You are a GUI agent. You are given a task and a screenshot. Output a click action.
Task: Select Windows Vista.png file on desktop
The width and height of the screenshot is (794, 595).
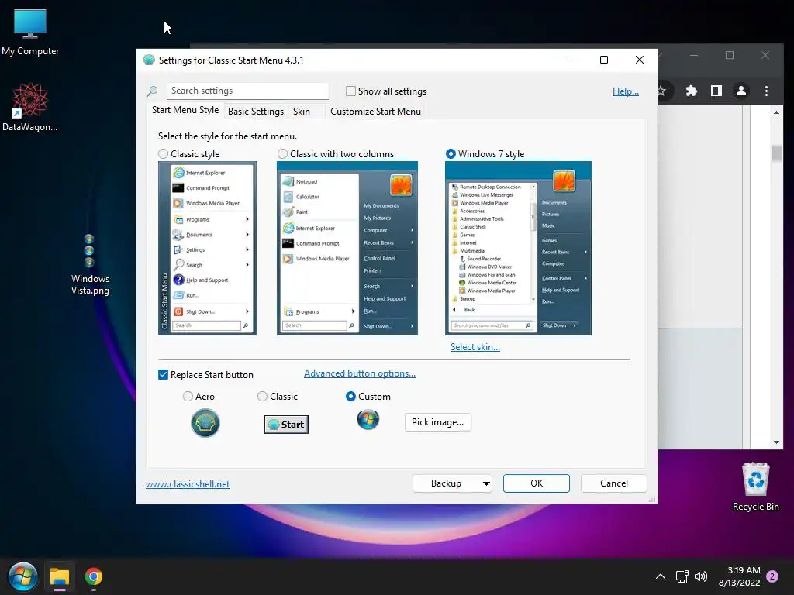pos(90,265)
